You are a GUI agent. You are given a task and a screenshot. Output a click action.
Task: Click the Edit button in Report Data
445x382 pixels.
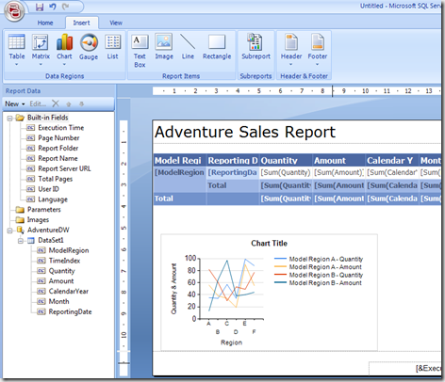38,103
